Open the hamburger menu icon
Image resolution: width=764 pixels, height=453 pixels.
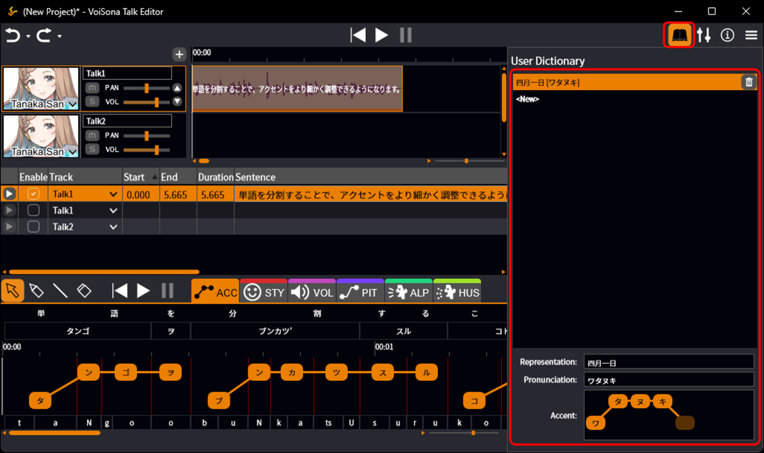[x=751, y=36]
